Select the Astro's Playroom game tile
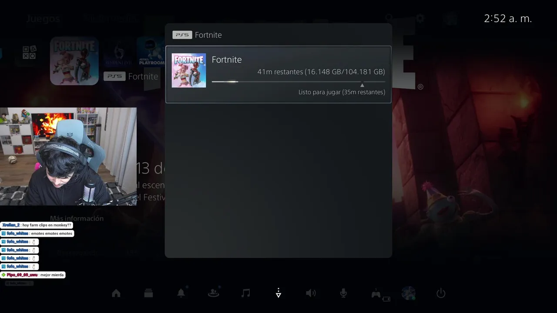Viewport: 557px width, 313px height. pyautogui.click(x=151, y=52)
